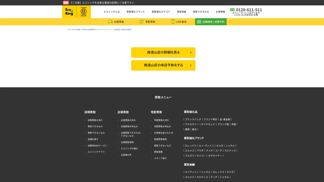Visit the スタッフ紹介 footer link
324x182 pixels.
coord(160,158)
